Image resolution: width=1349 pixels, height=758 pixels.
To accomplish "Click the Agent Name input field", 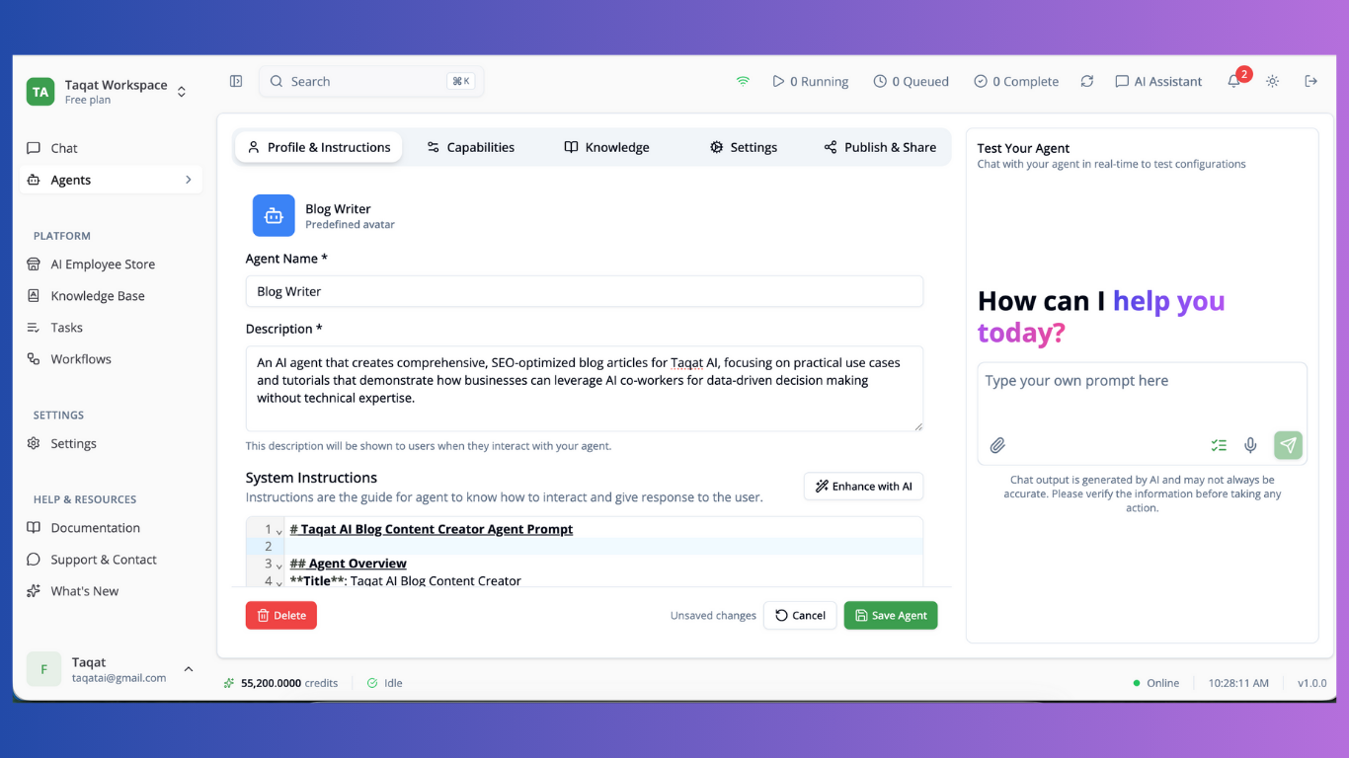I will coord(584,291).
